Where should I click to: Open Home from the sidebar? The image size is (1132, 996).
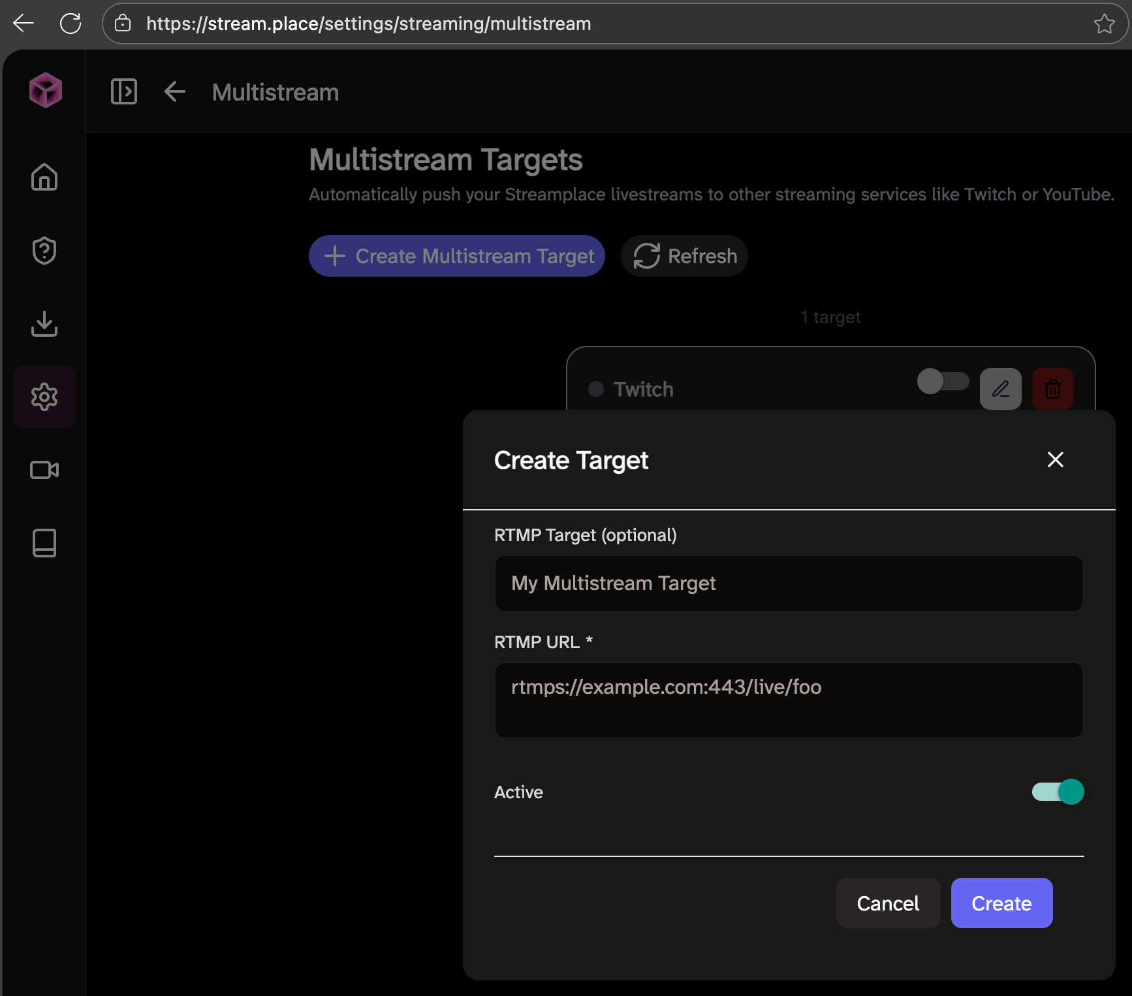pyautogui.click(x=44, y=177)
